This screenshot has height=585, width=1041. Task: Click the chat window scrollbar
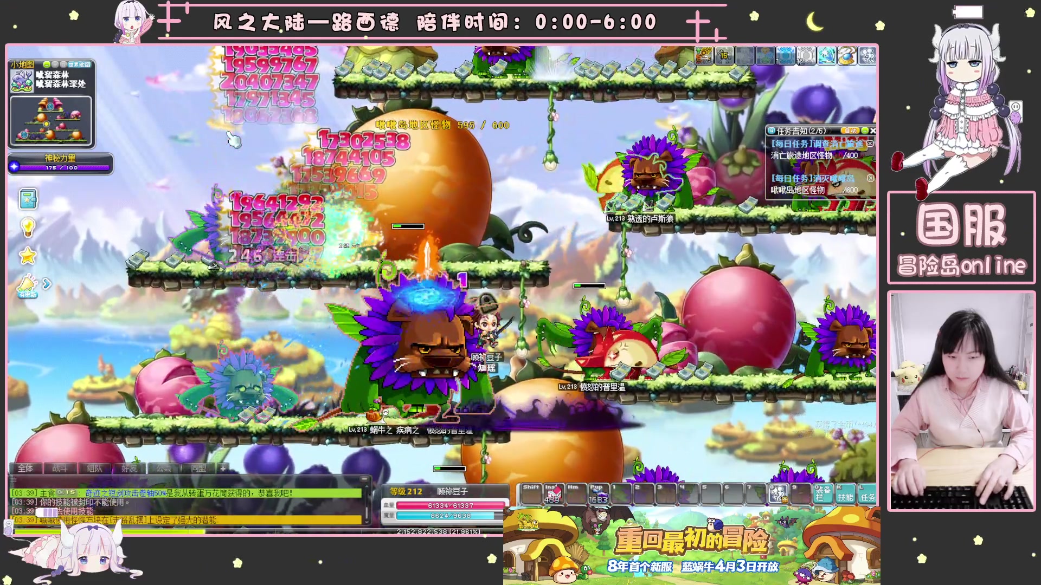pyautogui.click(x=367, y=505)
